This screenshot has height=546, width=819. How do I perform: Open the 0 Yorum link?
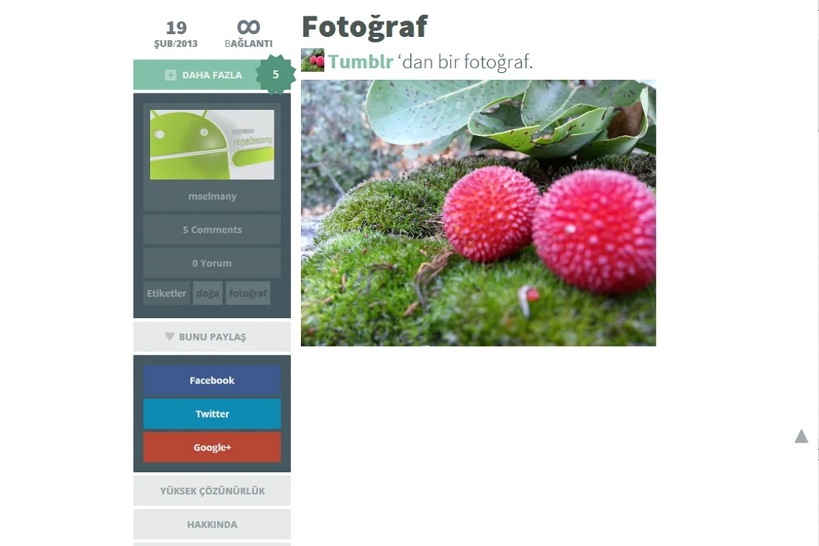pos(212,263)
